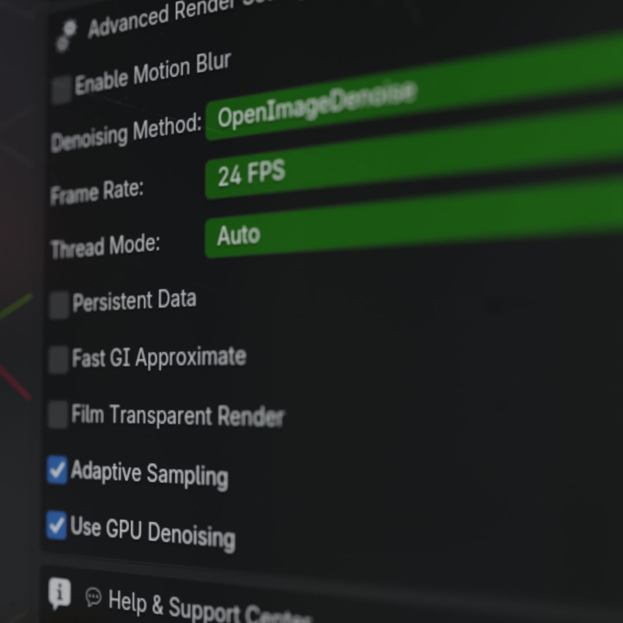Click the green axis line in viewport
Screen dimensions: 623x623
16,306
